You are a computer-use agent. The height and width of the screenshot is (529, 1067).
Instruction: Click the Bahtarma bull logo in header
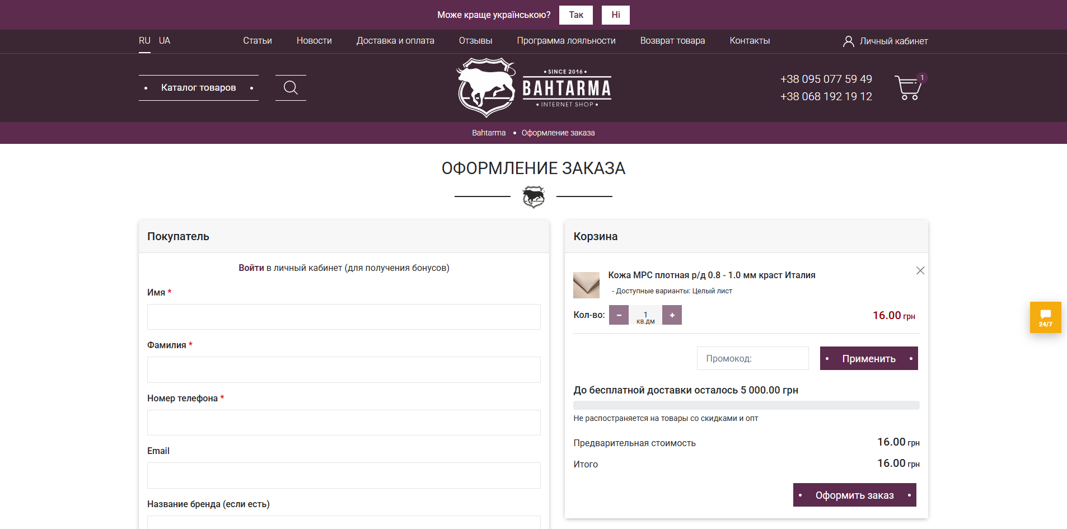[x=533, y=88]
